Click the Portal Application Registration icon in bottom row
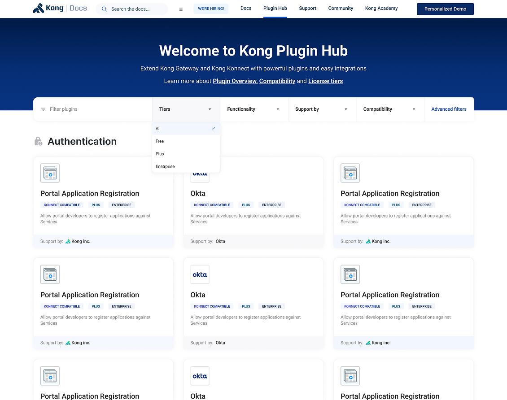507x400 pixels. point(50,376)
